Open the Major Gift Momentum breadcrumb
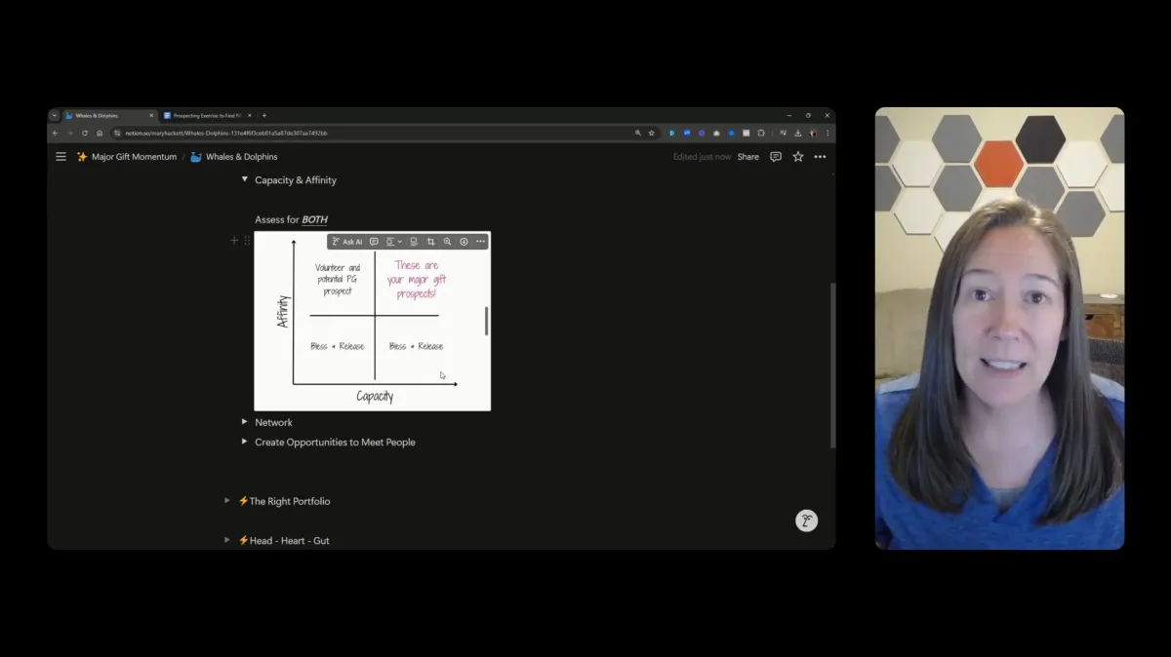The width and height of the screenshot is (1171, 657). click(x=127, y=157)
